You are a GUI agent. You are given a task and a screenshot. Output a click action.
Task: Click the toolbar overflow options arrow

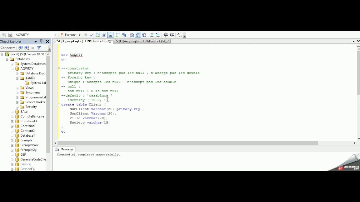(184, 36)
